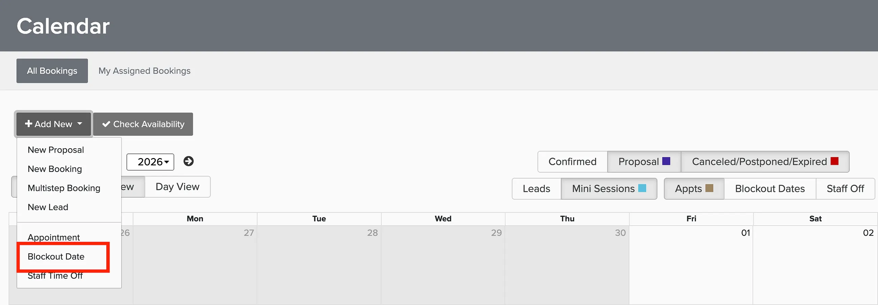This screenshot has height=305, width=878.
Task: Click the checkmark icon on Check Availability
Action: (x=106, y=124)
